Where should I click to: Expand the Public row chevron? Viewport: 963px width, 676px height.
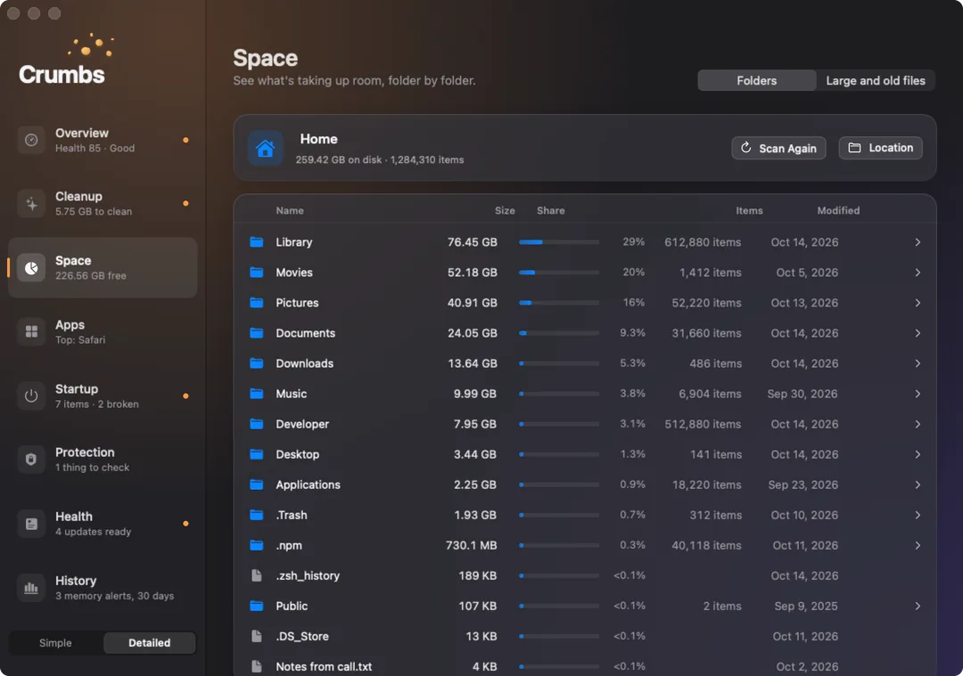(918, 606)
